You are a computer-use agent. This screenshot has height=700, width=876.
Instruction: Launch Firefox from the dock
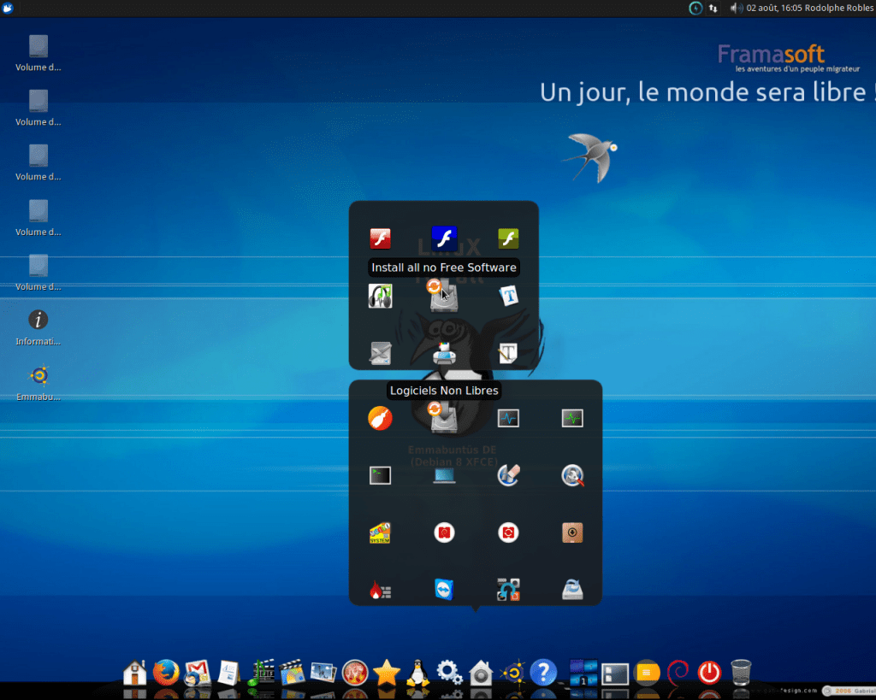[166, 673]
